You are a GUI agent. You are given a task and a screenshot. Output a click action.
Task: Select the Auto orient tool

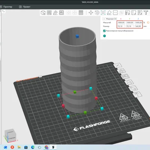click(x=55, y=13)
